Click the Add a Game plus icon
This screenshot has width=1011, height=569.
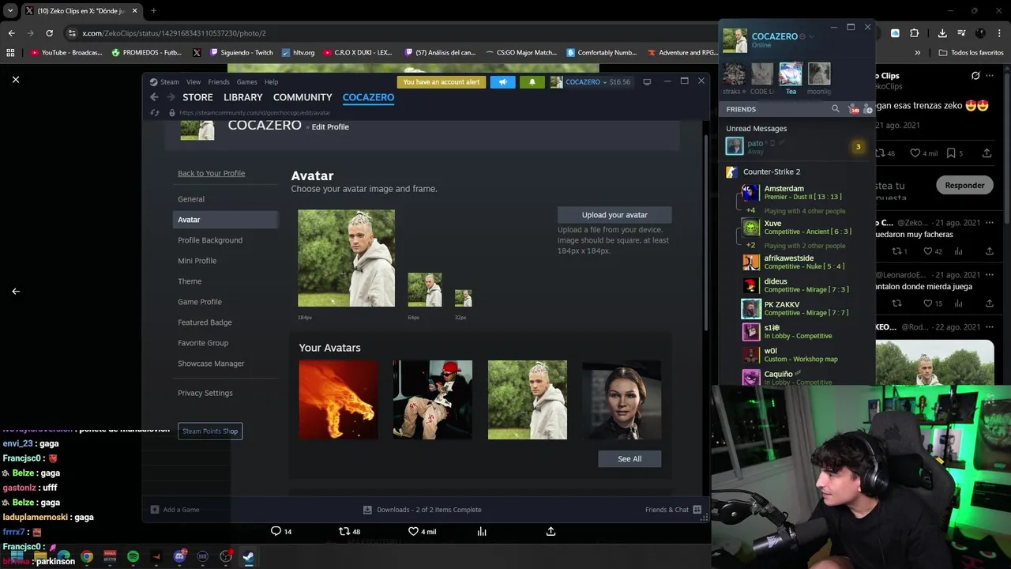pyautogui.click(x=155, y=510)
